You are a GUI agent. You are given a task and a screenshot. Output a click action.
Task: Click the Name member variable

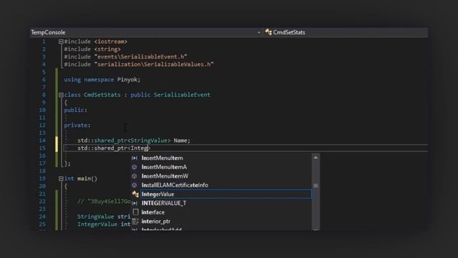coord(180,140)
